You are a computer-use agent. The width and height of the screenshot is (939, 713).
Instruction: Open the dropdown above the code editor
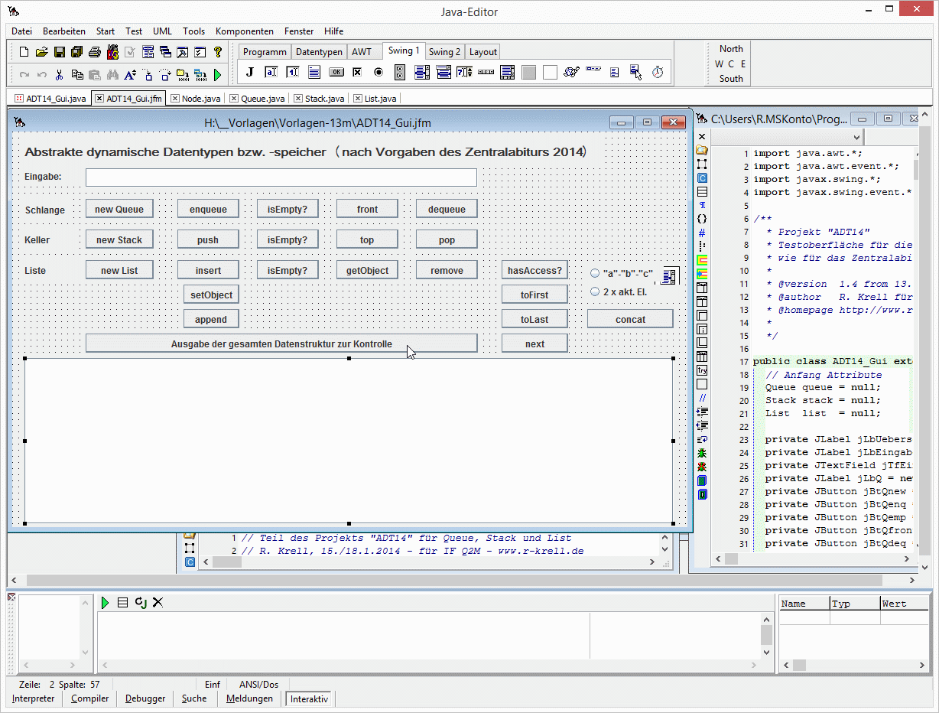coord(857,137)
